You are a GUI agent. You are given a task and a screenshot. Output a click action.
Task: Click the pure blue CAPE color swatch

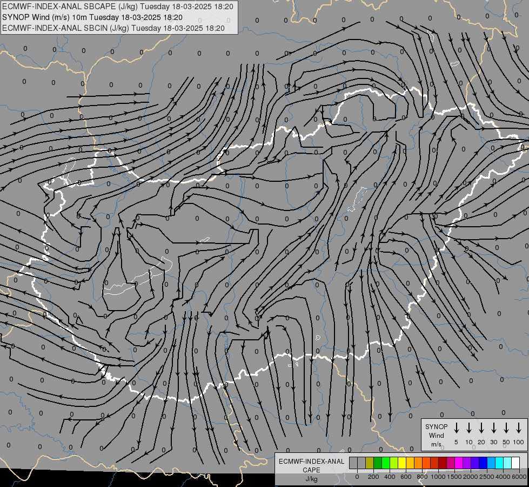pos(483,463)
